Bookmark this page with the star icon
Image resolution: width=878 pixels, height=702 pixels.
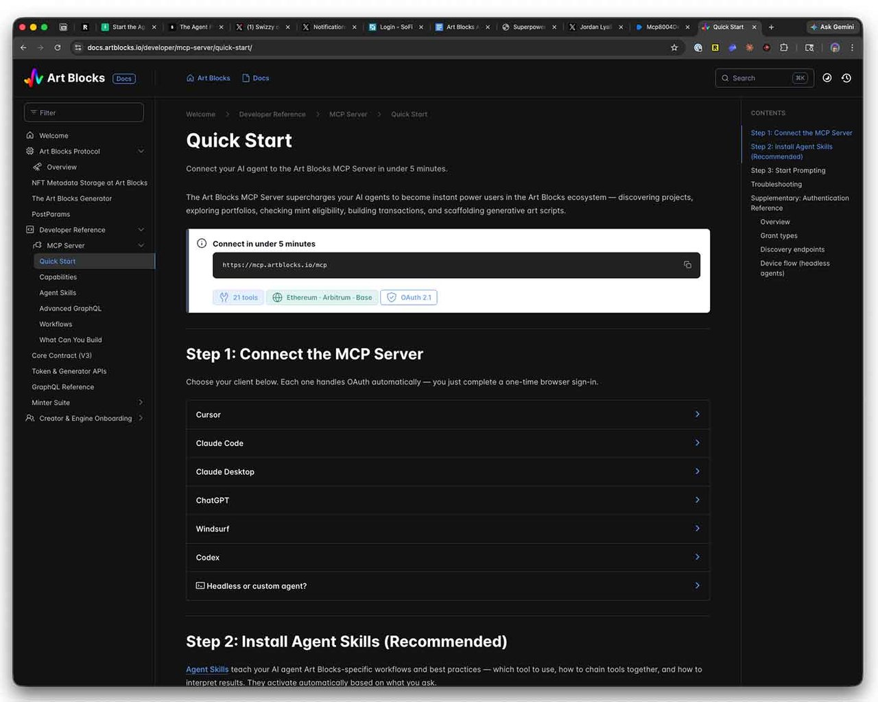674,47
